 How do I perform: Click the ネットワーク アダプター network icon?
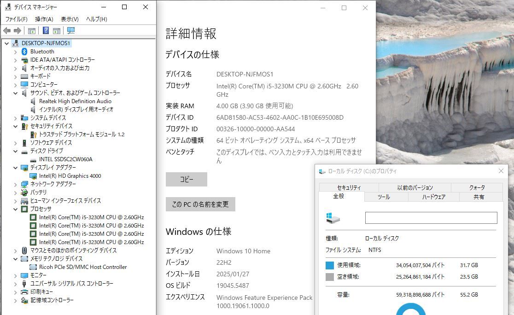24,184
